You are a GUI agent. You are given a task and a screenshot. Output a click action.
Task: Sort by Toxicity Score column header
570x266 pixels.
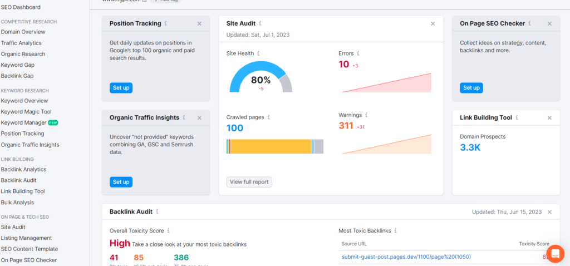(534, 244)
